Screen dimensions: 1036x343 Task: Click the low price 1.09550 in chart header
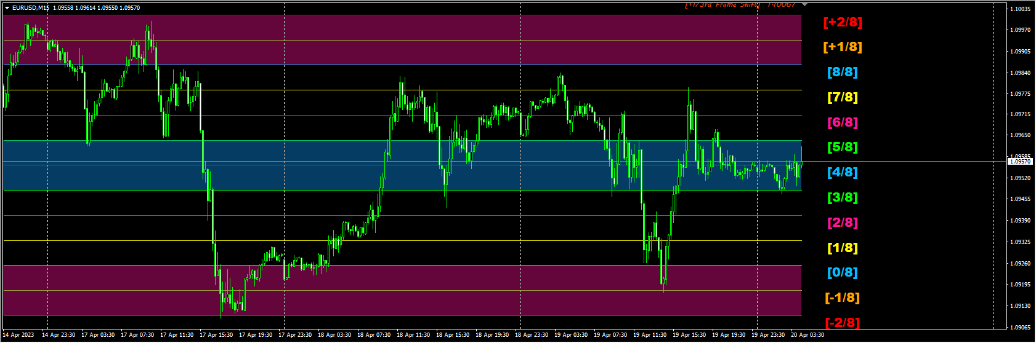click(x=107, y=8)
